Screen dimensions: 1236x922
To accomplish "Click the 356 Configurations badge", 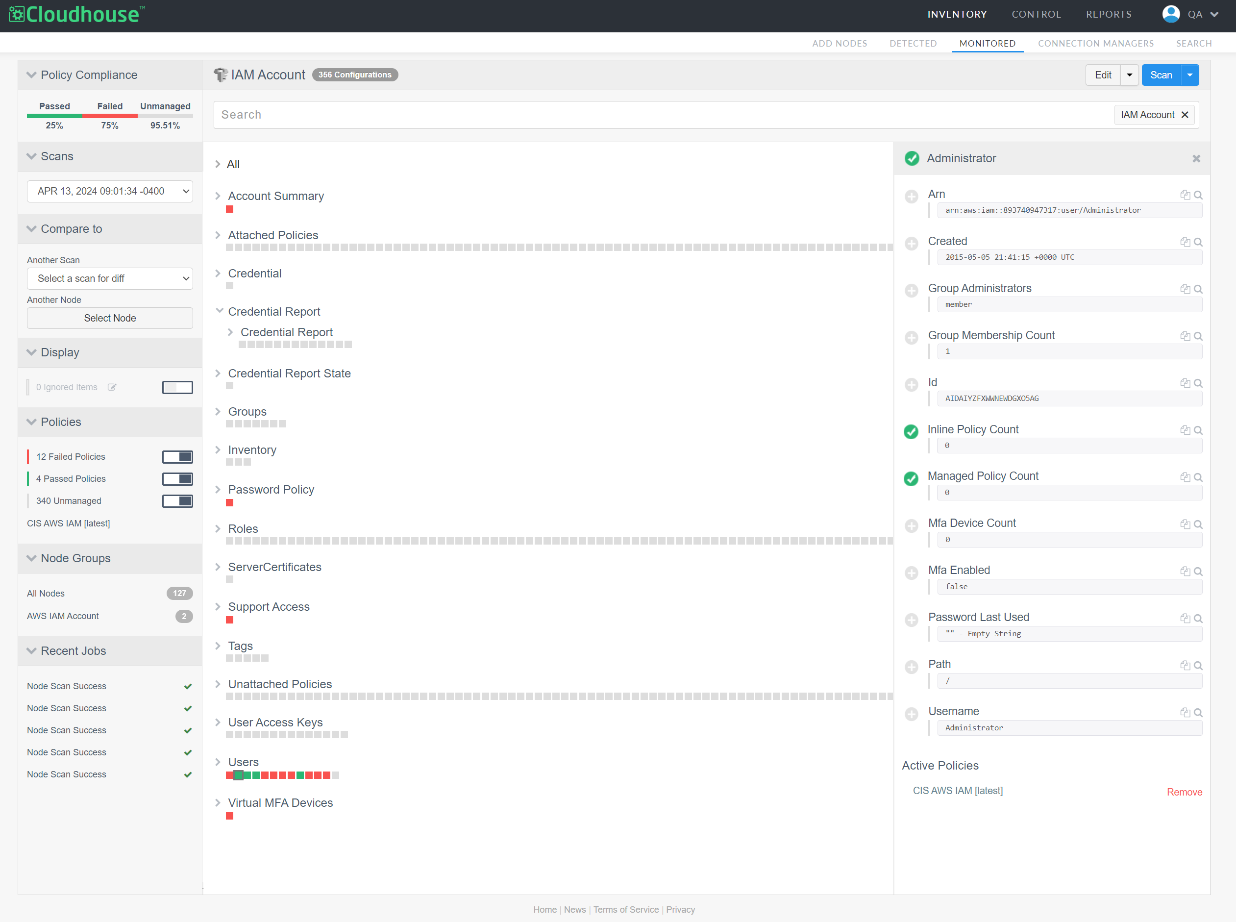I will (355, 75).
